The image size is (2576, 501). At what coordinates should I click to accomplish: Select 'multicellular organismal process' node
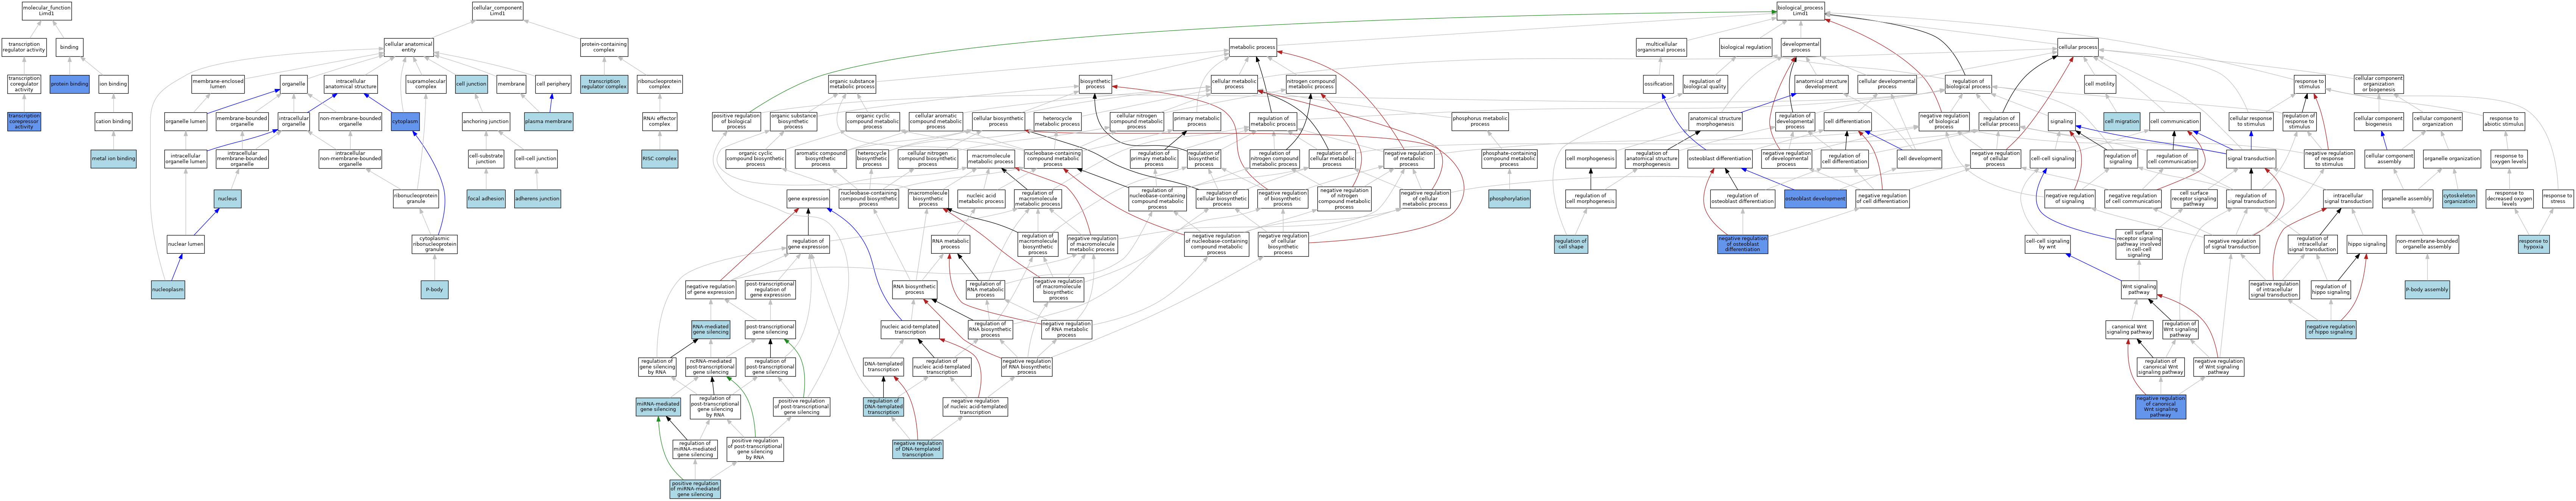click(x=1661, y=47)
